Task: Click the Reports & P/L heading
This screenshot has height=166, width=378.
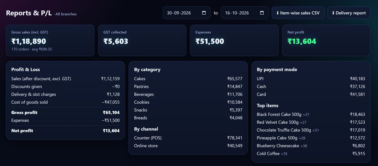Action: (29, 13)
